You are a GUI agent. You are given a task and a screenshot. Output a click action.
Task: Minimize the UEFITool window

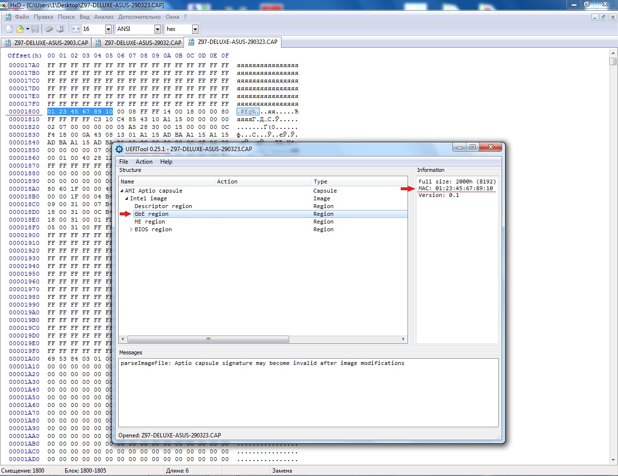pos(460,147)
